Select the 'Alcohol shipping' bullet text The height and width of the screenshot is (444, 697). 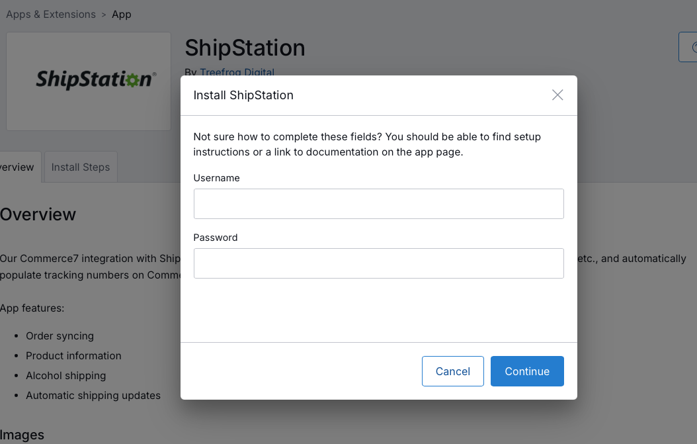click(x=65, y=375)
